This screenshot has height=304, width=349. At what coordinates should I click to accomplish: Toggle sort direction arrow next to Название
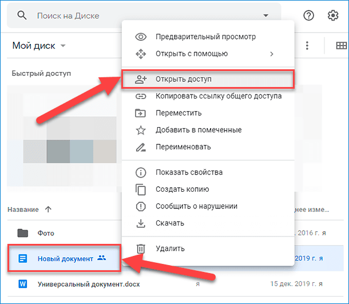(x=48, y=210)
